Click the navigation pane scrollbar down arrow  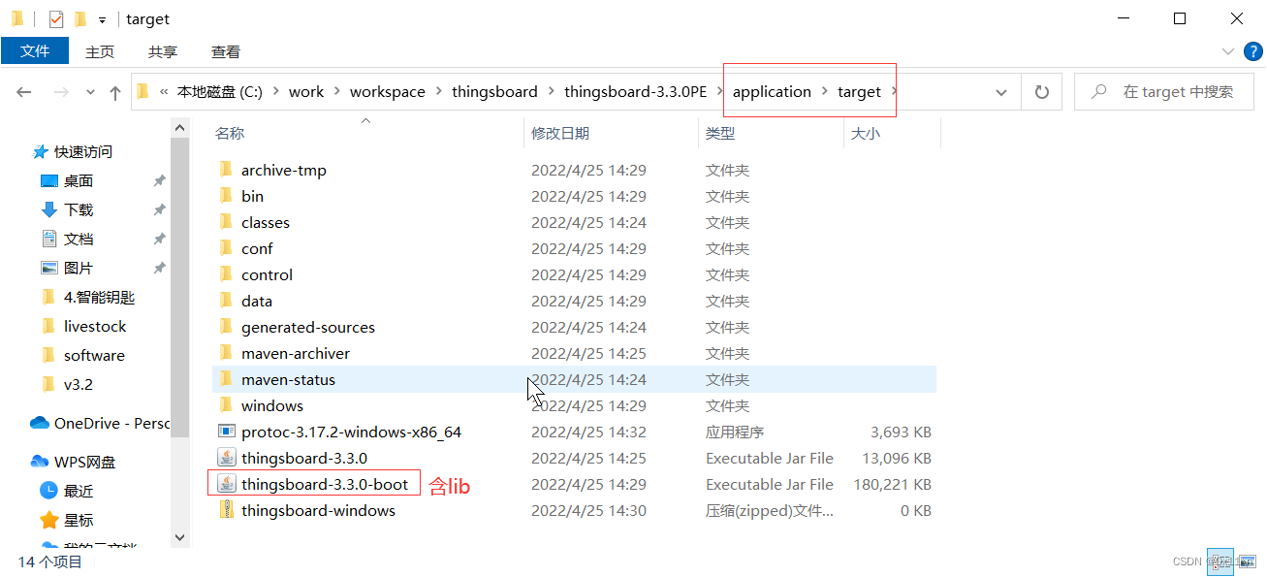(x=179, y=536)
